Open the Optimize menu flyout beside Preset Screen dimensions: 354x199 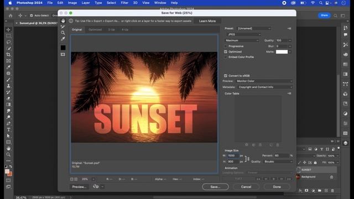click(289, 28)
